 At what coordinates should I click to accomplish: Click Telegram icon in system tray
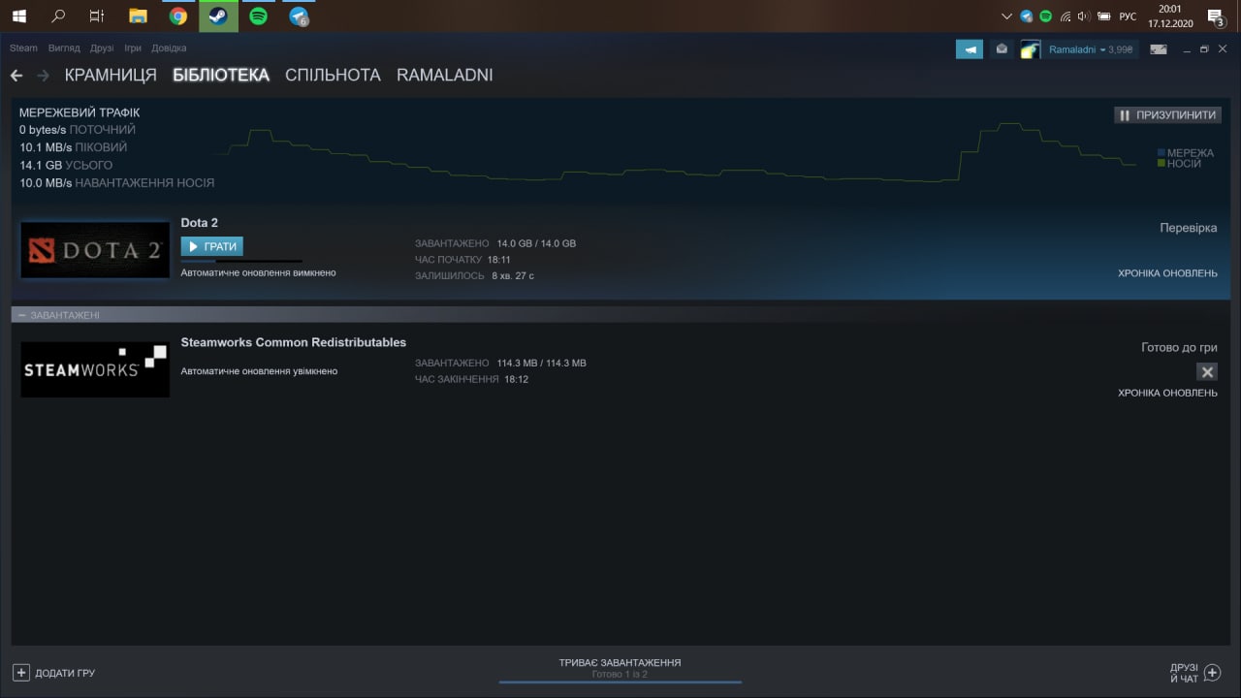tap(1027, 16)
